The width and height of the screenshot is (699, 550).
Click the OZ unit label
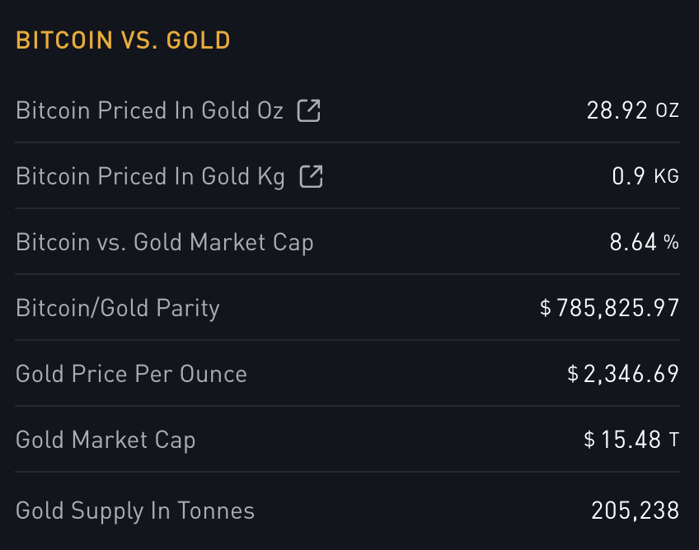tap(668, 111)
